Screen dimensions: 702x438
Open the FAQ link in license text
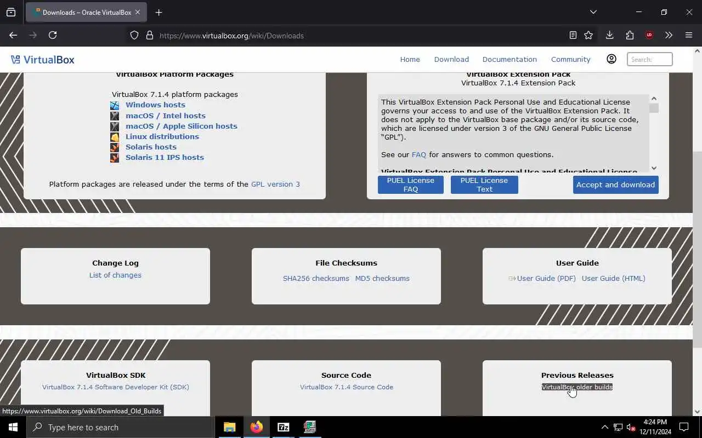pos(418,154)
